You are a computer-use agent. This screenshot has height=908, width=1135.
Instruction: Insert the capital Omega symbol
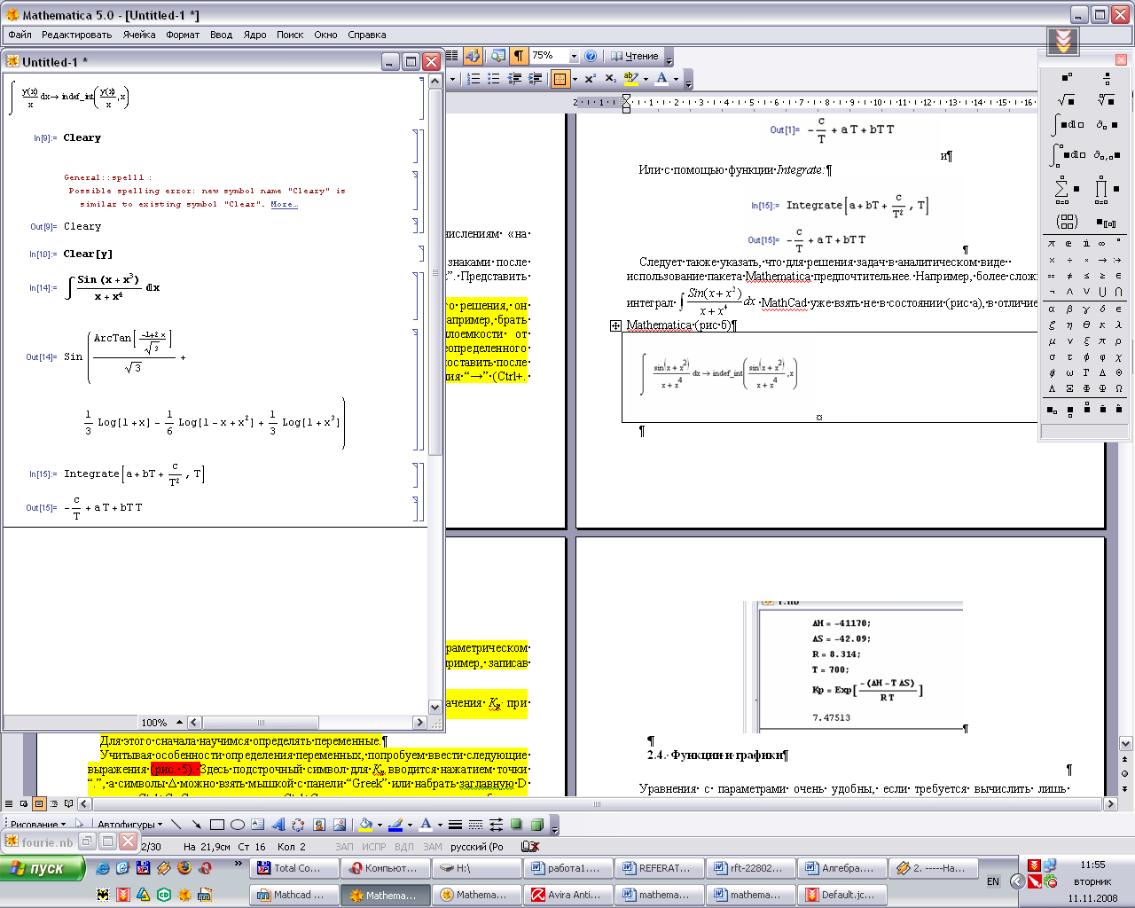tap(1119, 388)
